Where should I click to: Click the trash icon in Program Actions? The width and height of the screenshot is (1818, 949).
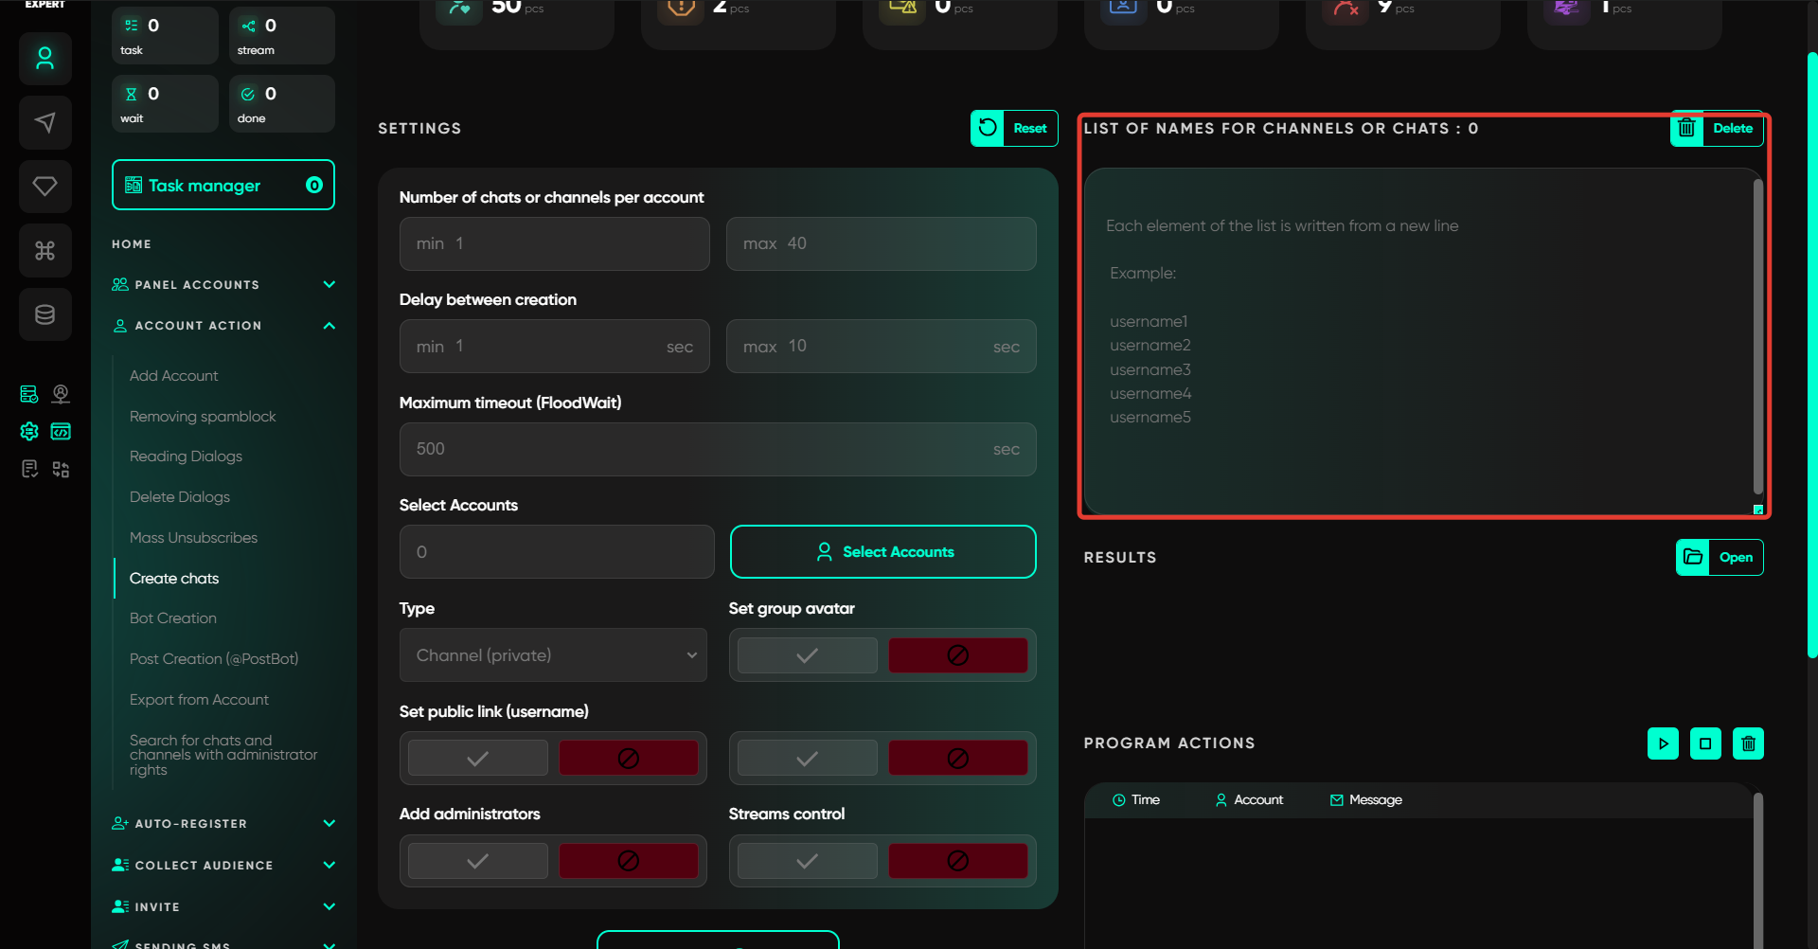[x=1748, y=743]
